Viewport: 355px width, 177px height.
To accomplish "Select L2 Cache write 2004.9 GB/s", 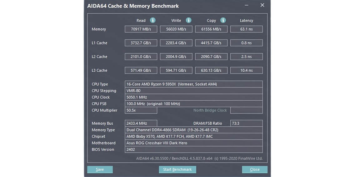I will [176, 57].
